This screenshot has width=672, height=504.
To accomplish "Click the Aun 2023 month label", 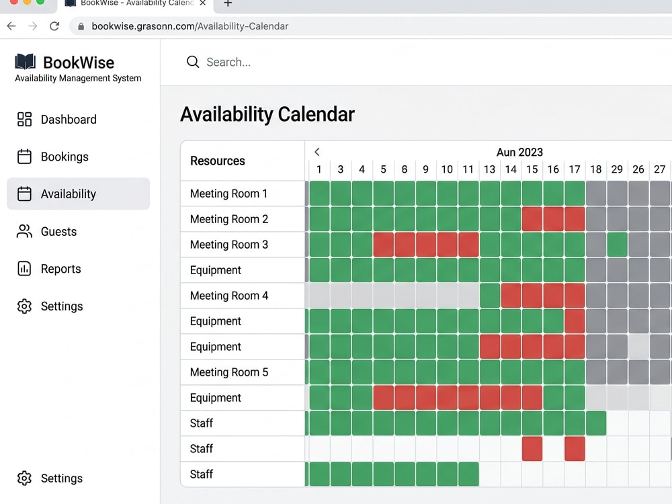I will (519, 152).
